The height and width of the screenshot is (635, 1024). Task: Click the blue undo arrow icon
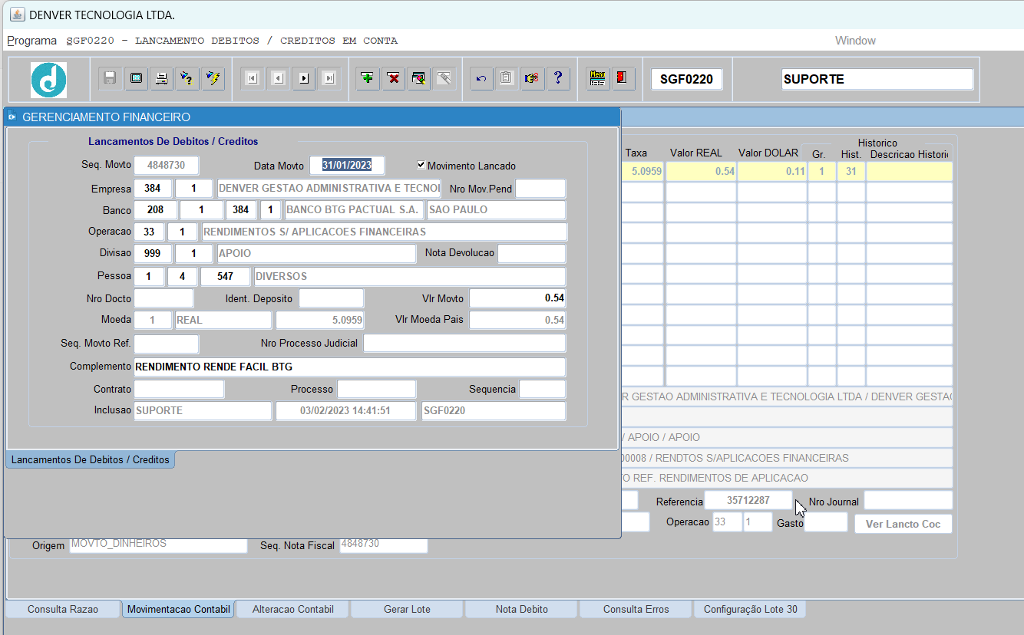(481, 78)
